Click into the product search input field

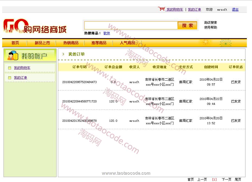click(131, 25)
